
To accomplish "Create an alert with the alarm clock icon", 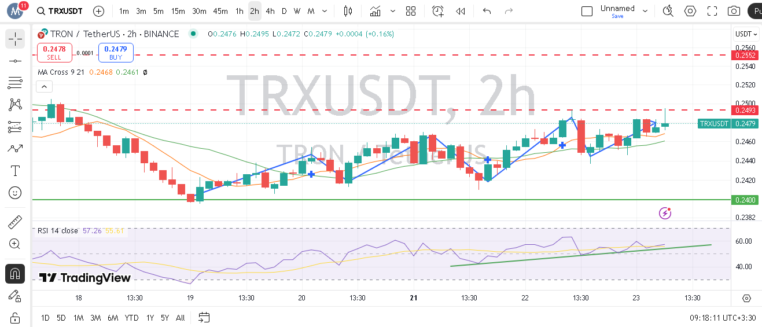I will coord(438,11).
